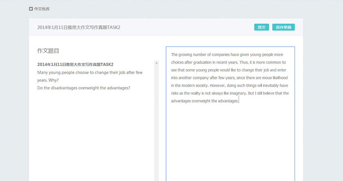The width and height of the screenshot is (343, 181).
Task: Click the question "Do the disadvantages overweight the advantages?"
Action: click(84, 88)
